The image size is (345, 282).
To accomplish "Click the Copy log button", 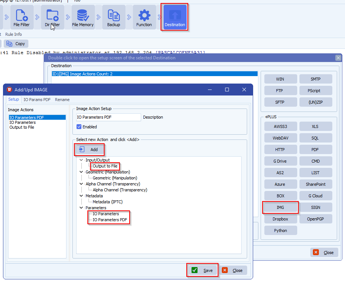I will [x=16, y=44].
